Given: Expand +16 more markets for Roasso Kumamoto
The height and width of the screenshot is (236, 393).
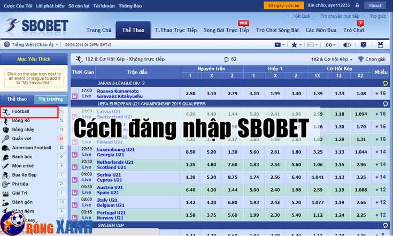Looking at the screenshot, I should [381, 93].
